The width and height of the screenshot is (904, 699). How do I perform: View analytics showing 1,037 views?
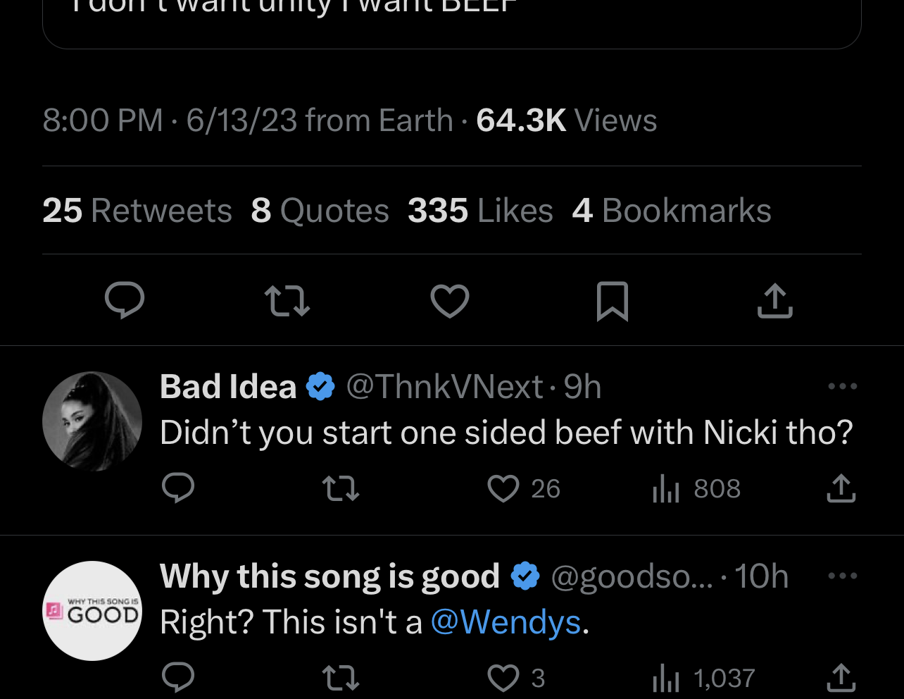pyautogui.click(x=703, y=678)
